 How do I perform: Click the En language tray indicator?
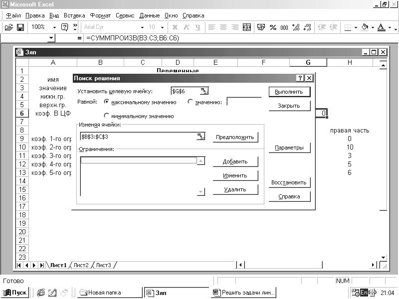point(364,293)
